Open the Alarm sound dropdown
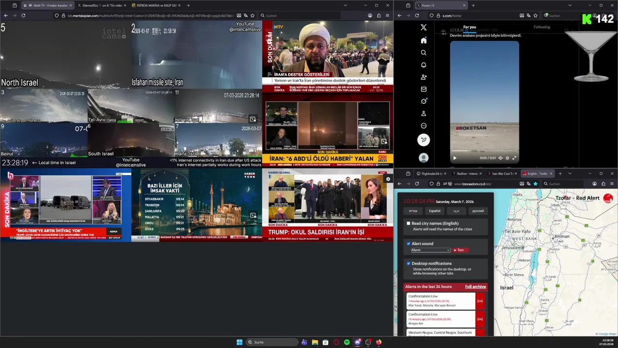This screenshot has width=618, height=348. 431,250
